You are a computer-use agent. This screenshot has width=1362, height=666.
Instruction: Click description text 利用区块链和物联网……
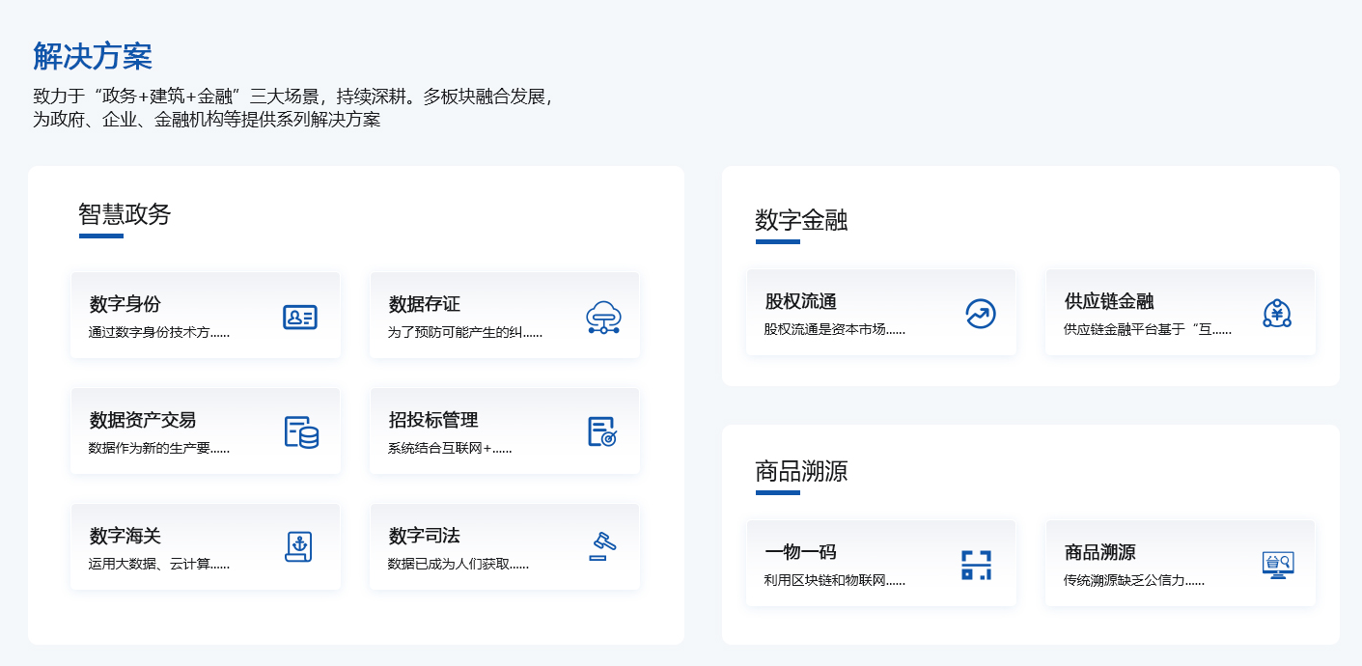835,580
